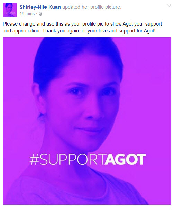The image size is (174, 210).
Task: Select the small purple avatar beside the name
Action: (x=10, y=10)
